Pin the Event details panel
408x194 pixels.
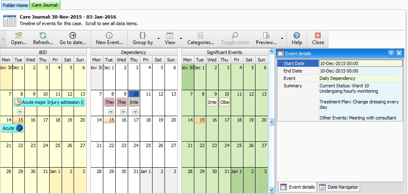391,54
